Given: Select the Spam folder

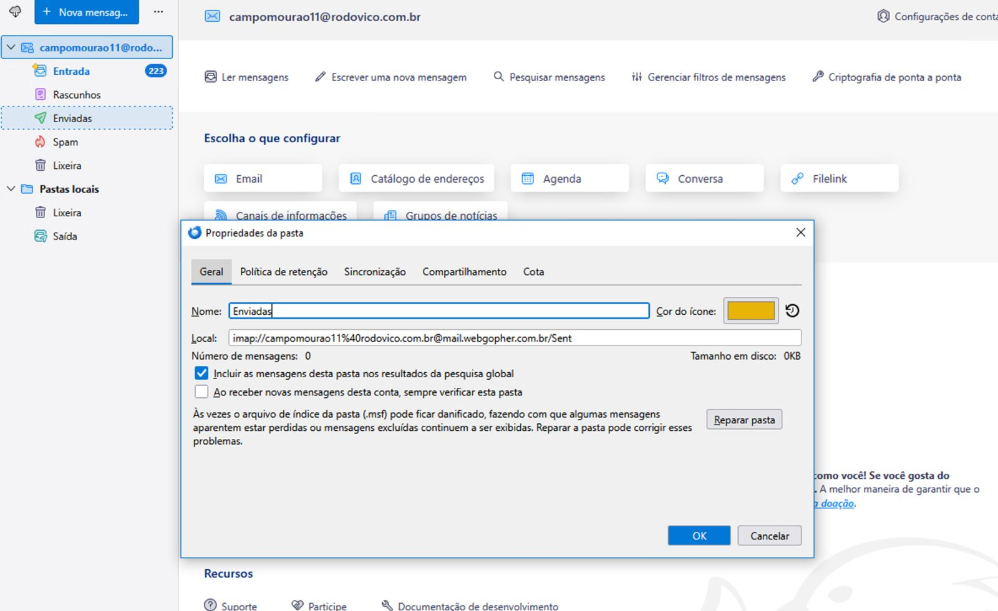Looking at the screenshot, I should coord(87,142).
